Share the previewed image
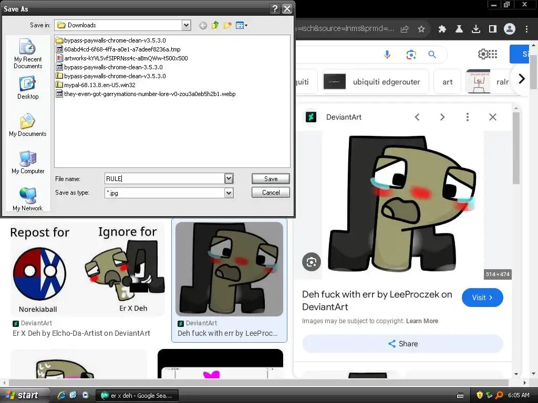538x403 pixels. (403, 344)
